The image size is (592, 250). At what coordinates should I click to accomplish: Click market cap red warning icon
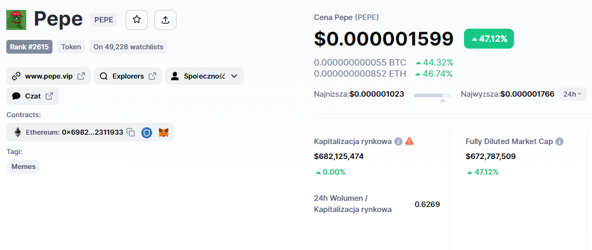409,142
